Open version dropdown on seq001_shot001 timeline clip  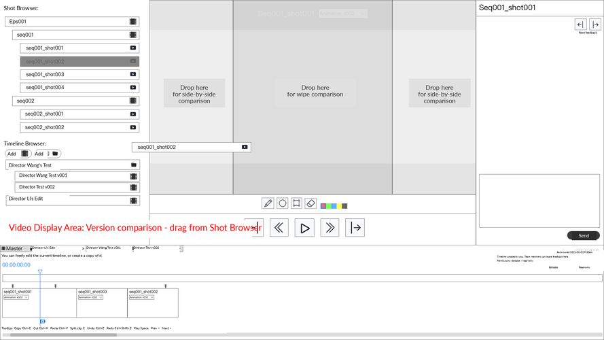[x=16, y=298]
